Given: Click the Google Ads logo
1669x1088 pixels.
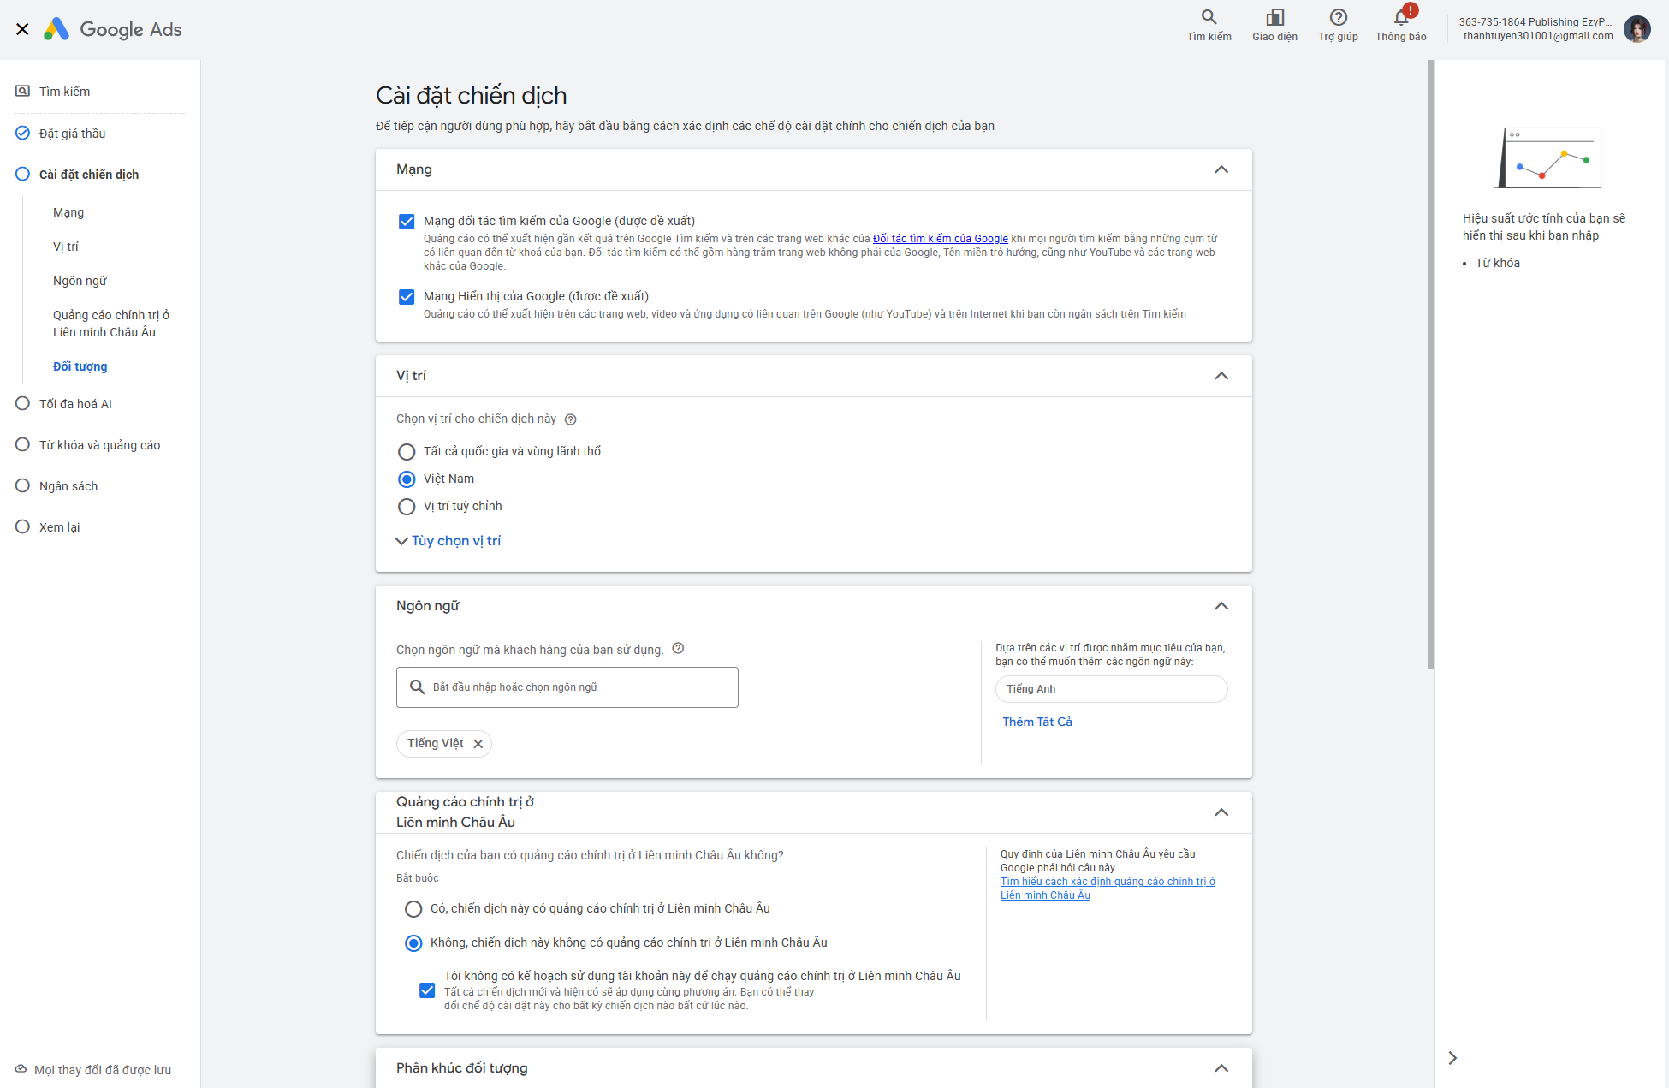Looking at the screenshot, I should point(112,29).
